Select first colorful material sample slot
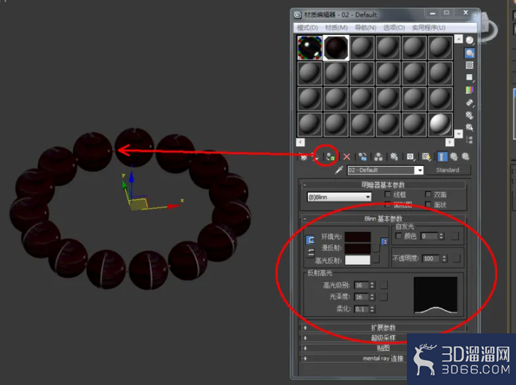The width and height of the screenshot is (516, 385). [309, 48]
